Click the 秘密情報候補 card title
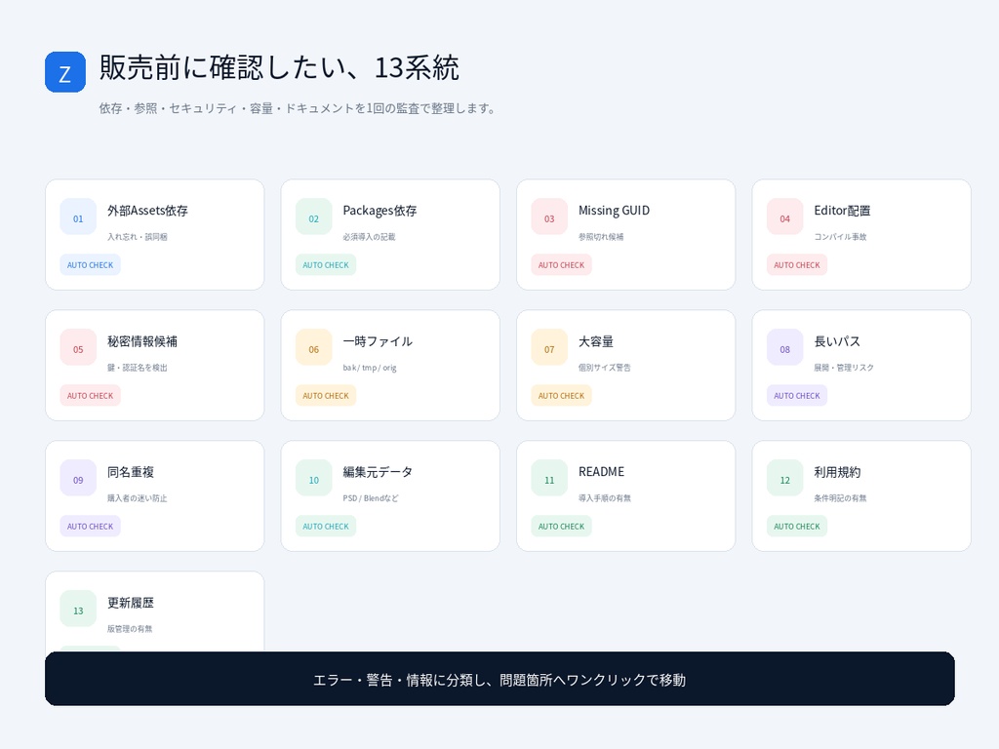This screenshot has width=999, height=749. pos(142,341)
